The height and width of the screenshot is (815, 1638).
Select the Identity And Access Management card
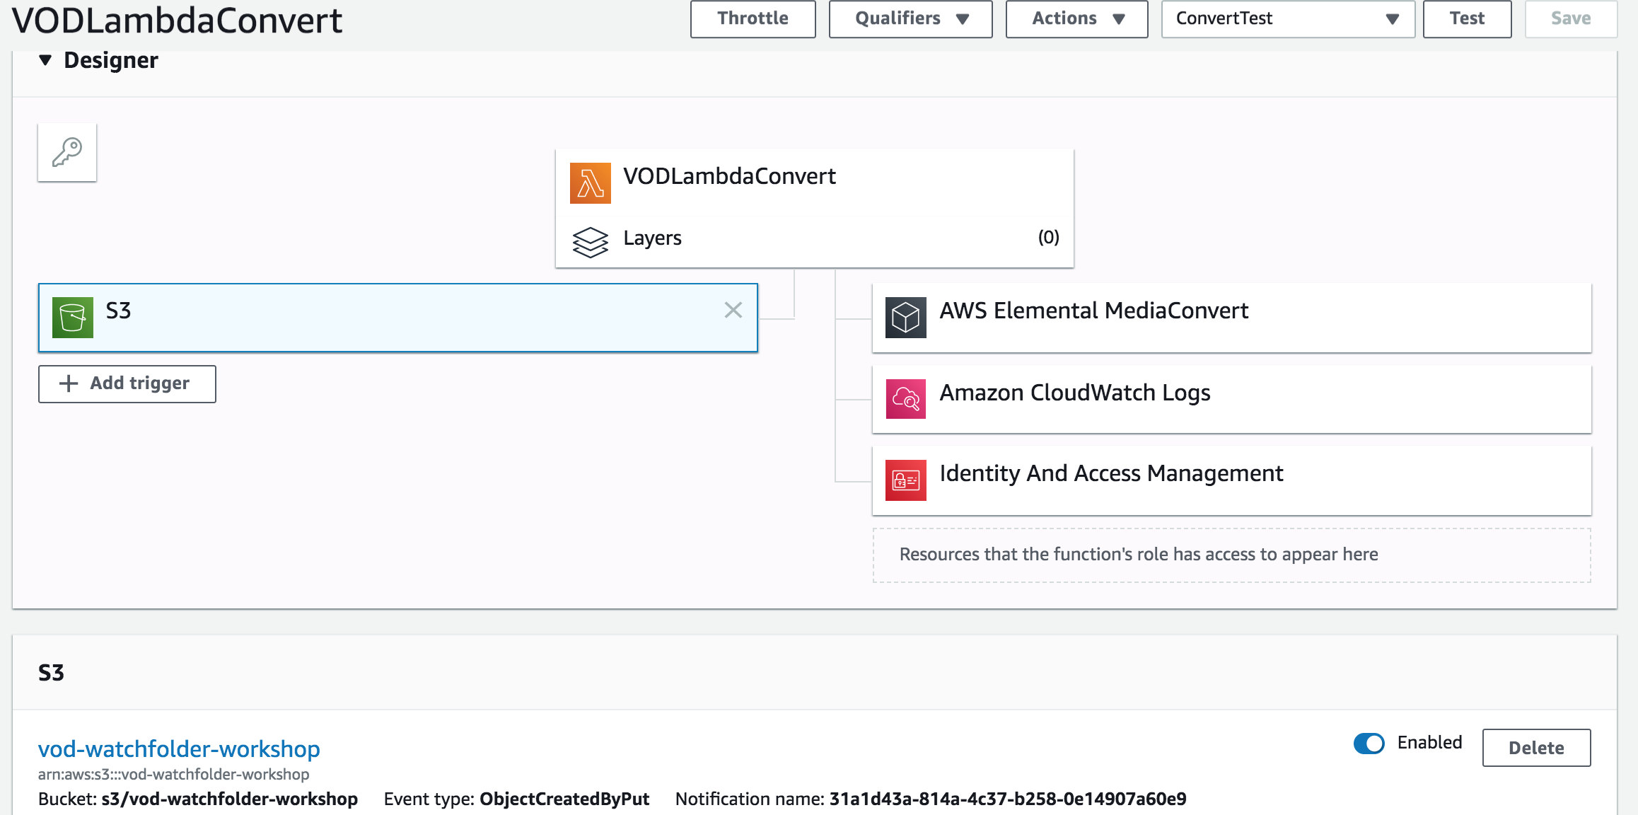coord(1232,480)
